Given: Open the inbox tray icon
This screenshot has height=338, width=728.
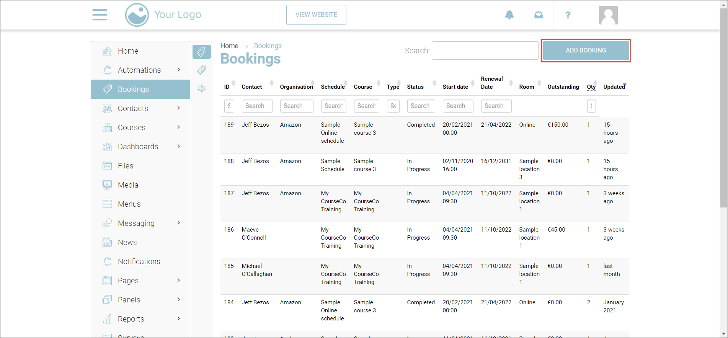Looking at the screenshot, I should pos(538,15).
